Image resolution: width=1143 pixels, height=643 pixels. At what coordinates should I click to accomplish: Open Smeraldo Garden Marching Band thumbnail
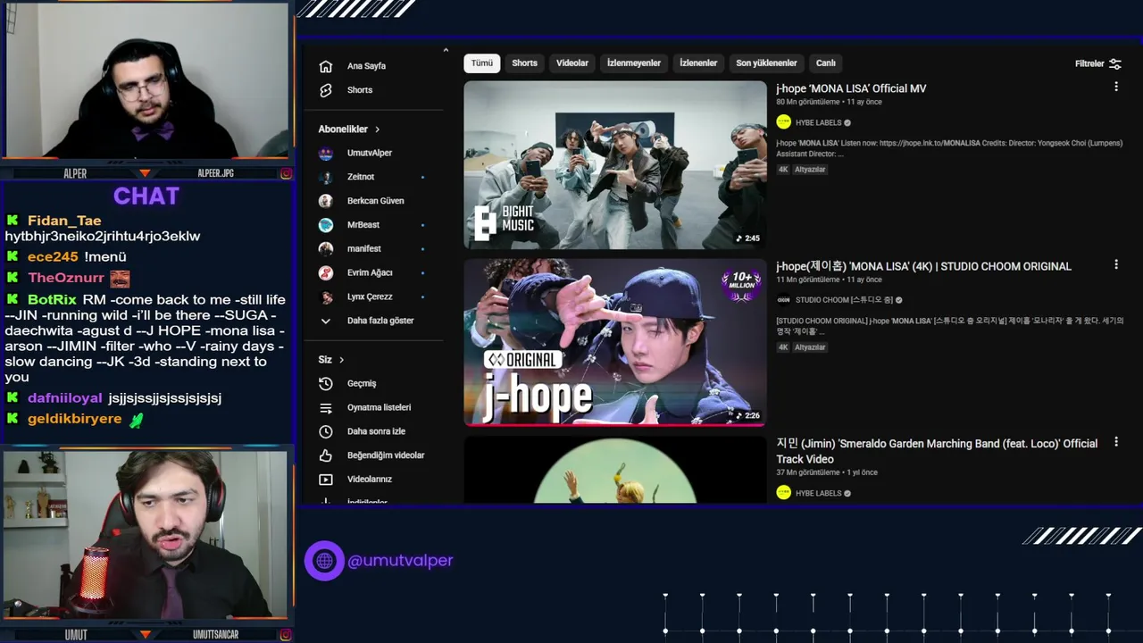[x=615, y=470]
